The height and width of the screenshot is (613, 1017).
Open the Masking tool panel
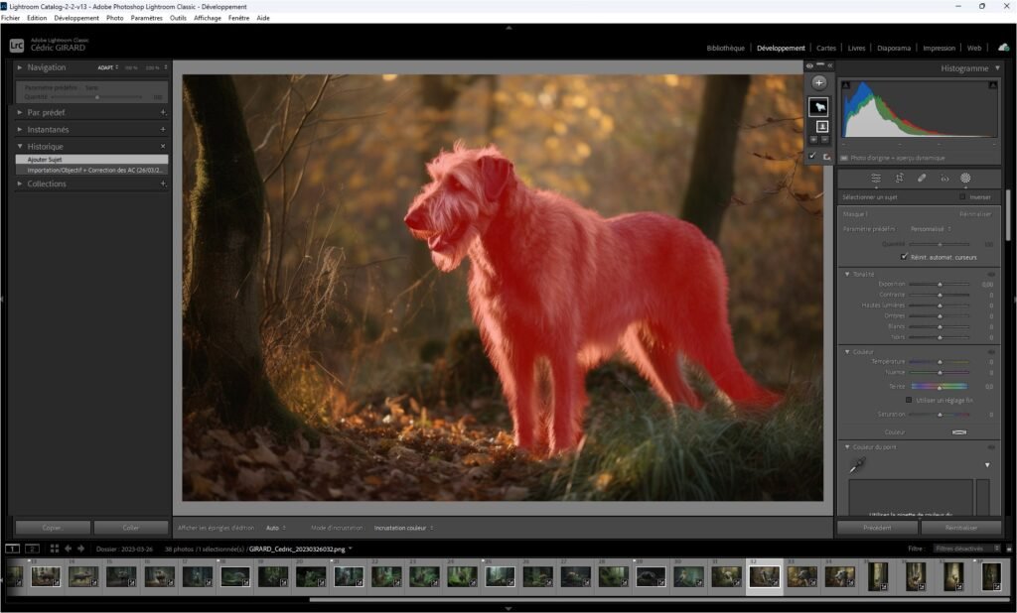964,177
